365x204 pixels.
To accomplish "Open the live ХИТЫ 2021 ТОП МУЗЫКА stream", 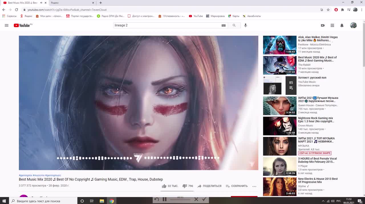I will click(280, 146).
